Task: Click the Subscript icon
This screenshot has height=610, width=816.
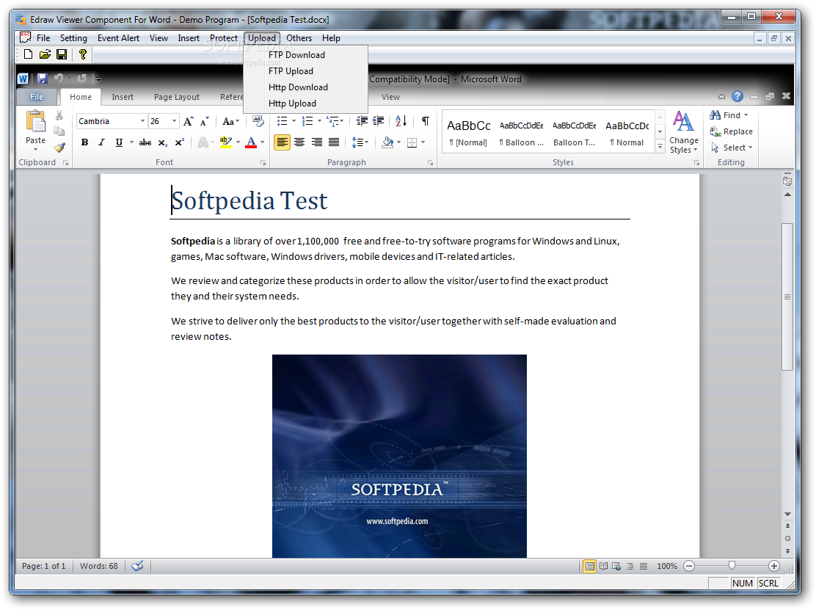Action: [x=163, y=142]
